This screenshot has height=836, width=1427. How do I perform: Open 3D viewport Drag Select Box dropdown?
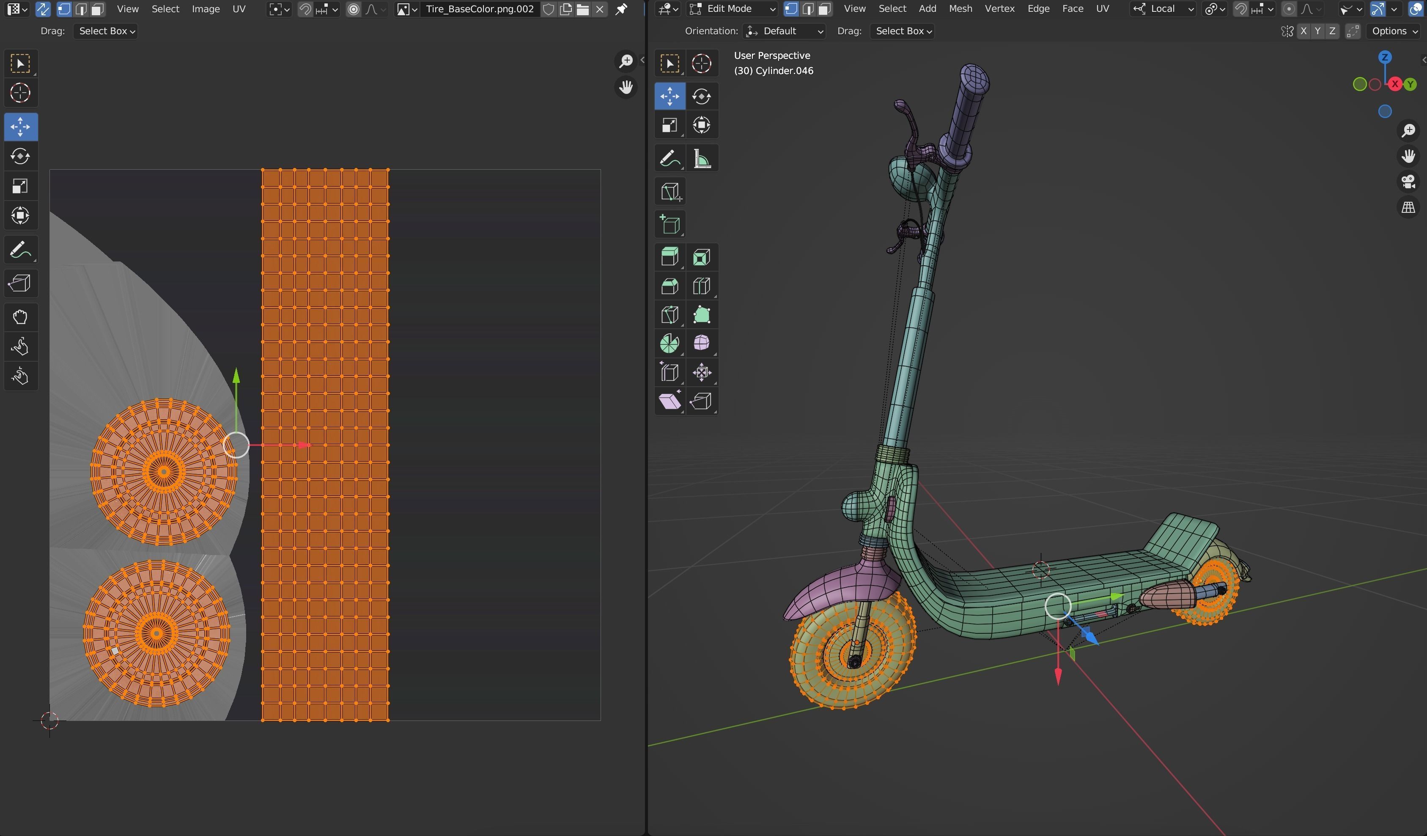(903, 31)
